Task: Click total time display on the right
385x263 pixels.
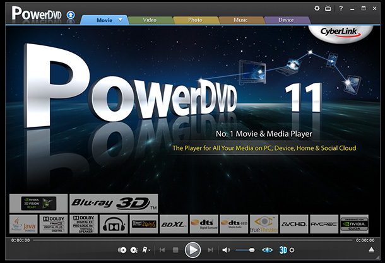Action: point(365,240)
